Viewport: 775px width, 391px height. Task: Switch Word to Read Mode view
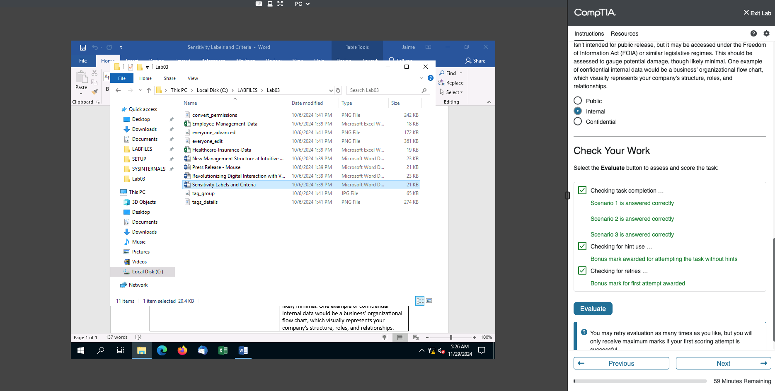point(385,338)
